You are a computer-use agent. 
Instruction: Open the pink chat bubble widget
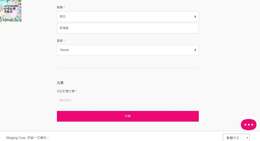click(x=248, y=125)
